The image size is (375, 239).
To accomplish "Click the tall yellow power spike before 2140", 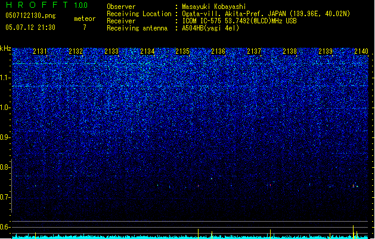I will pos(353,232).
